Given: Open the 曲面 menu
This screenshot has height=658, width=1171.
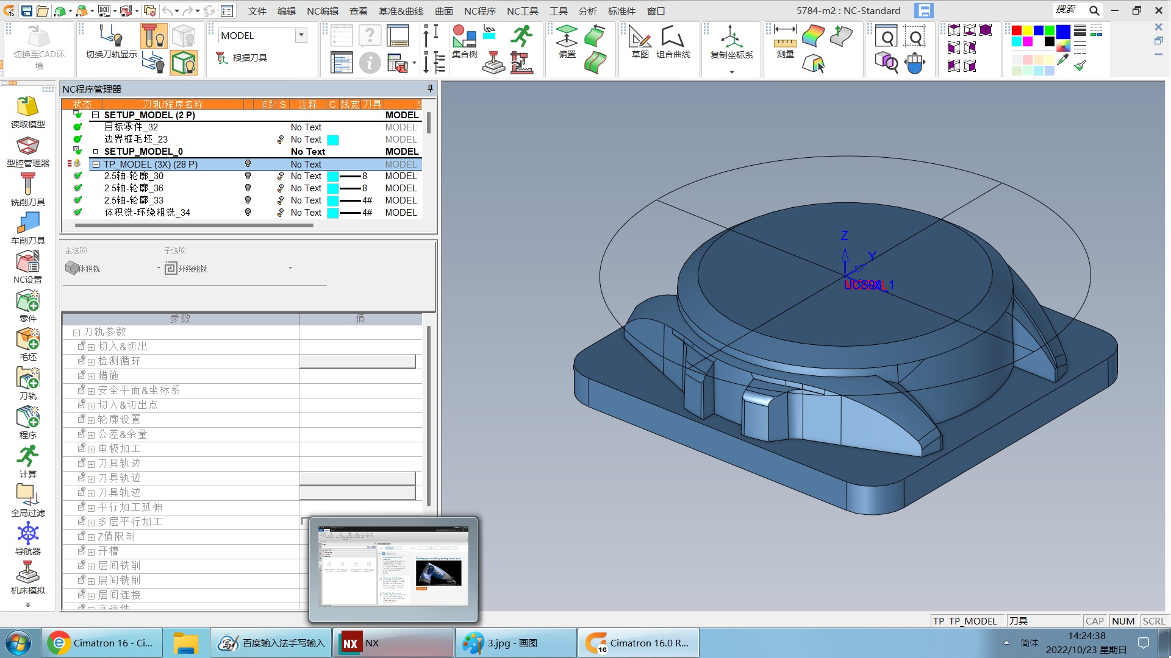Looking at the screenshot, I should [443, 11].
